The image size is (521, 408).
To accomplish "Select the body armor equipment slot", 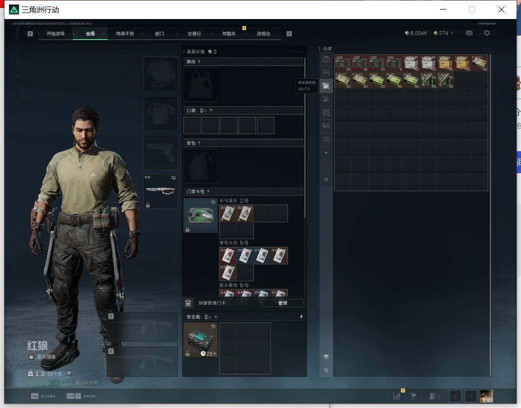I will 160,113.
